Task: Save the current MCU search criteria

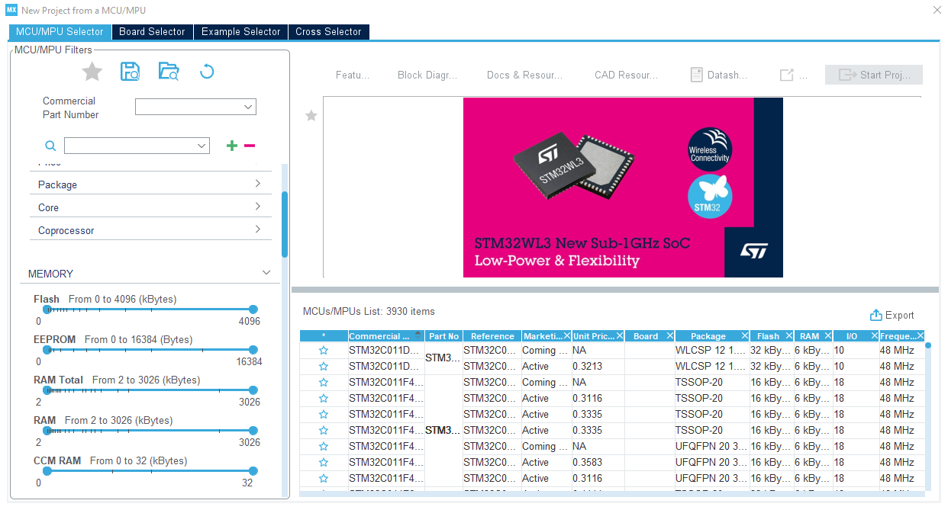Action: 130,71
